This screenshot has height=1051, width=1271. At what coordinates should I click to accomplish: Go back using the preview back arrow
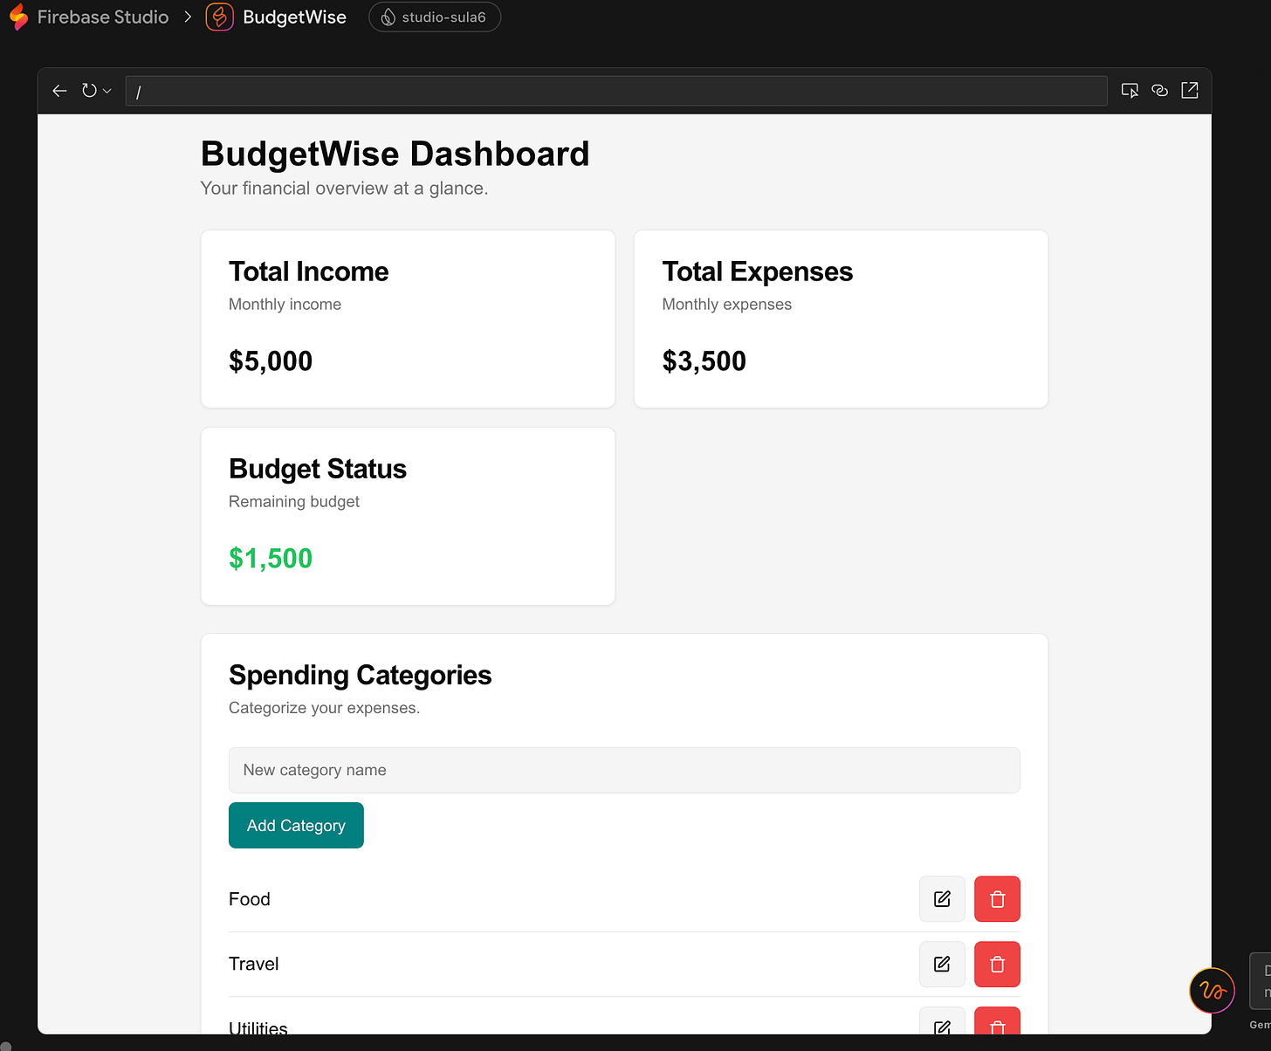59,91
